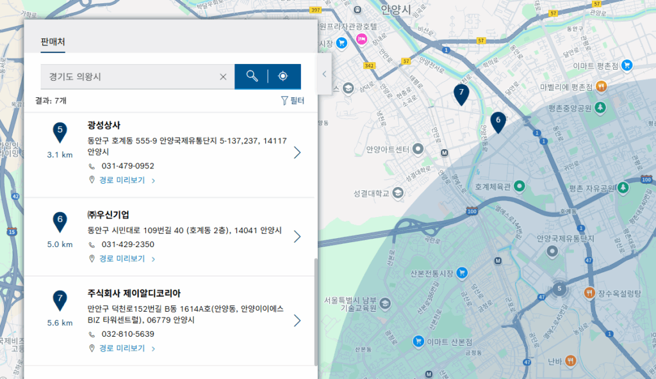This screenshot has height=379, width=656.
Task: Click 서울특별시 남부 기술교육원 school icon
Action: [x=385, y=303]
